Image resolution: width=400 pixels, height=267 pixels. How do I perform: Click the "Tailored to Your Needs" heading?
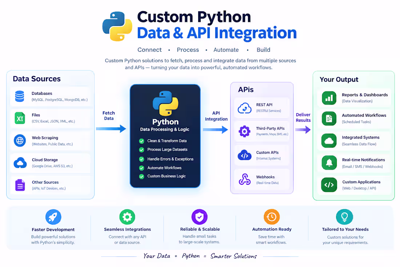pyautogui.click(x=345, y=229)
